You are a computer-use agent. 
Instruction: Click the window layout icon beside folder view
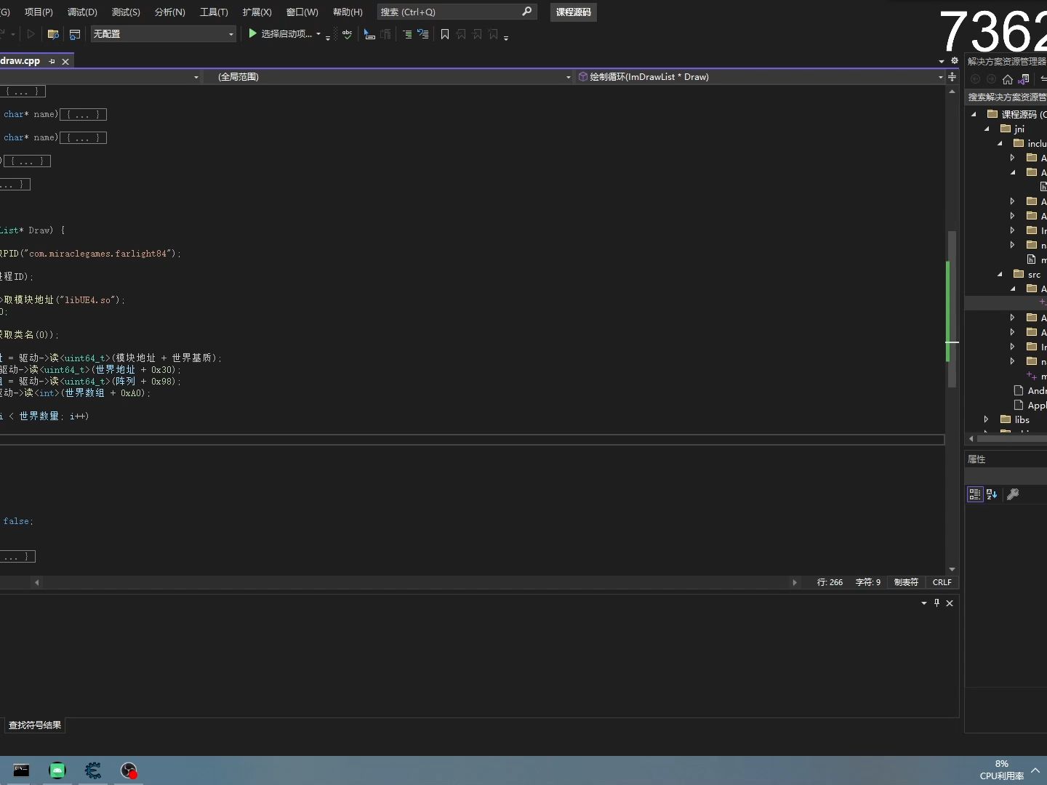pyautogui.click(x=75, y=34)
